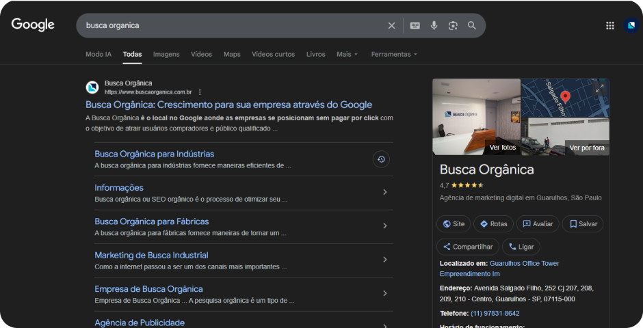
Task: Open the Livros tab
Action: pos(316,54)
